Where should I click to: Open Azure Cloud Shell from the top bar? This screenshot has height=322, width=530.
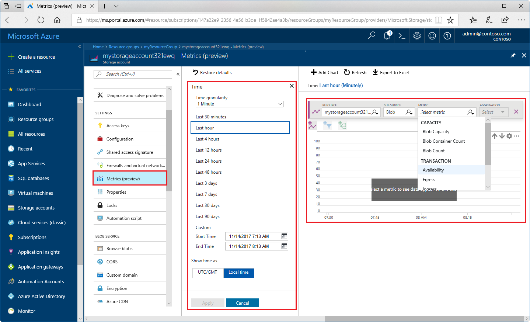[401, 35]
